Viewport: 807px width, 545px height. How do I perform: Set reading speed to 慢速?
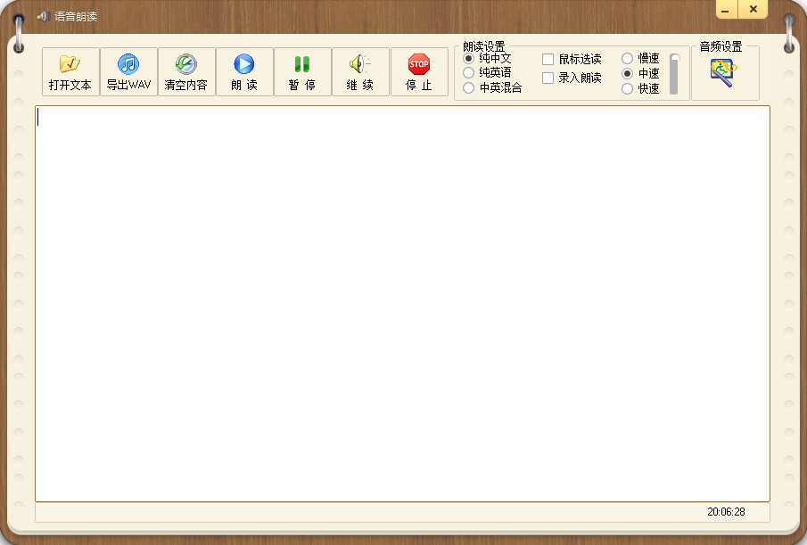tap(628, 59)
